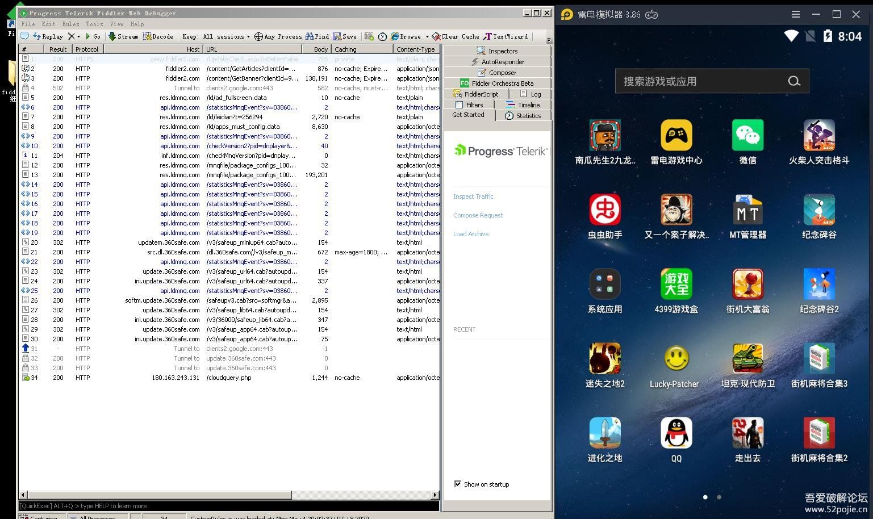Open the emulator hamburger menu in title bar

[x=796, y=14]
